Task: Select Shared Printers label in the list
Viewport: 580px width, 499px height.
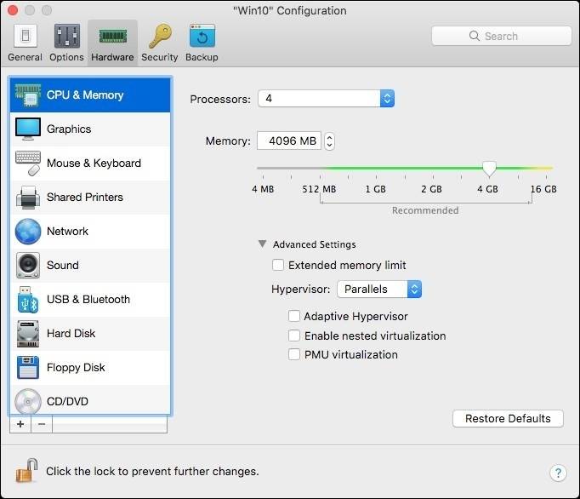Action: click(85, 197)
